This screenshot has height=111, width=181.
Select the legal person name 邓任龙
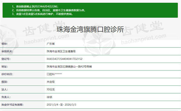tap(51, 89)
